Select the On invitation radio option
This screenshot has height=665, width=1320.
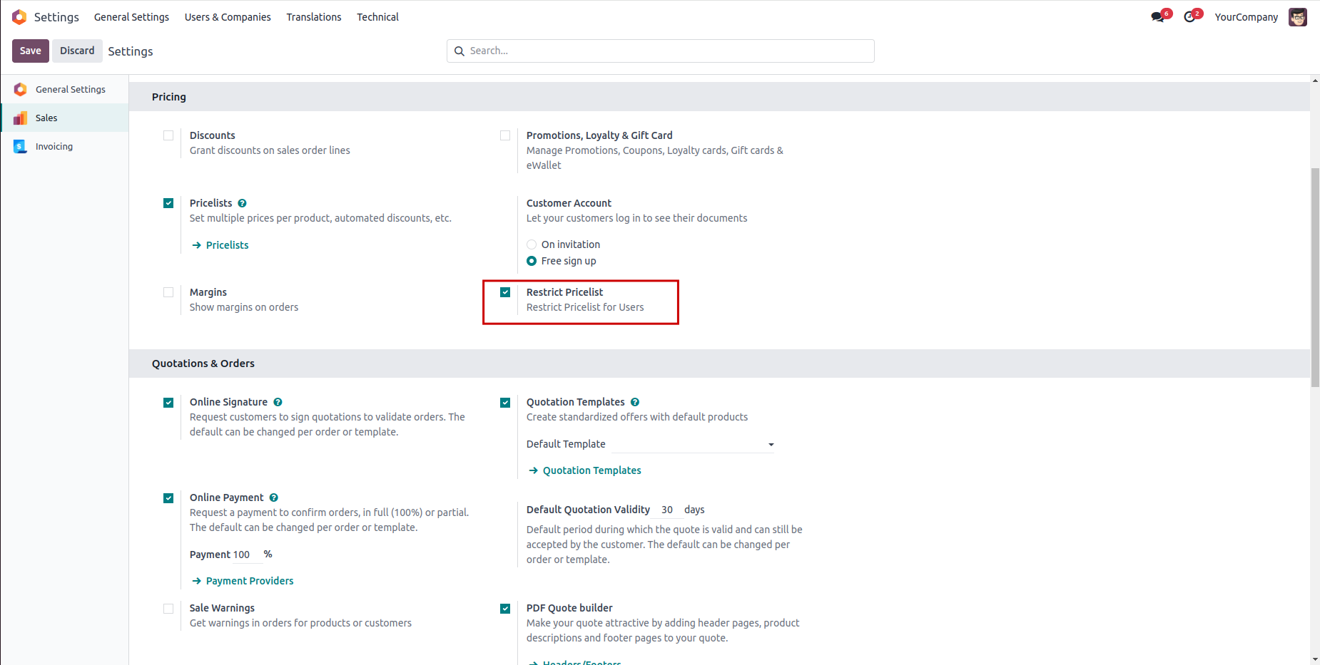click(532, 244)
